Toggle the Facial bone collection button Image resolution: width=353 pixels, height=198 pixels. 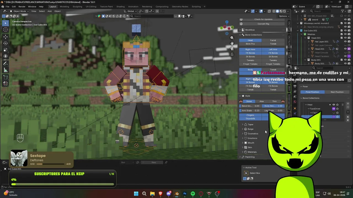pos(273,40)
